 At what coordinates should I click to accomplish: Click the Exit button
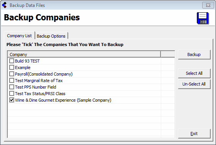[194, 133]
